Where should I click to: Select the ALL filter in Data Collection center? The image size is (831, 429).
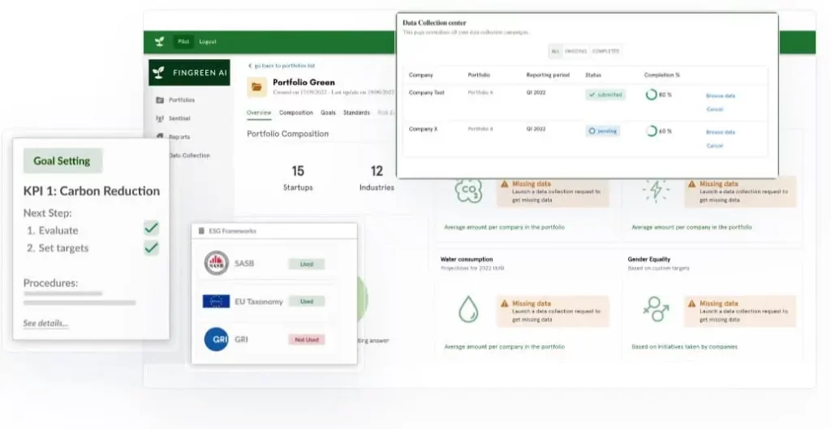555,51
